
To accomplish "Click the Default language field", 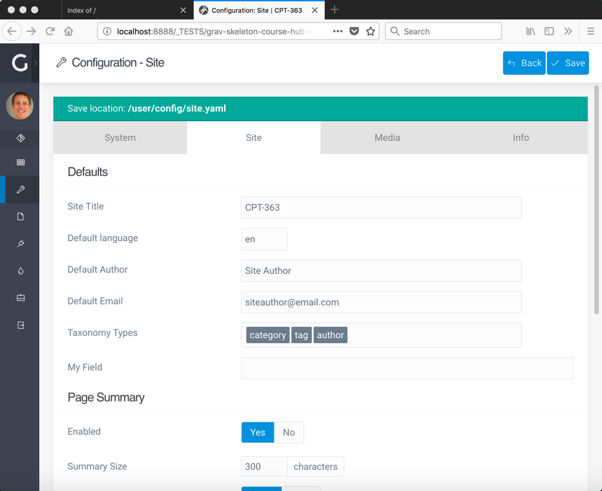I will [x=264, y=239].
